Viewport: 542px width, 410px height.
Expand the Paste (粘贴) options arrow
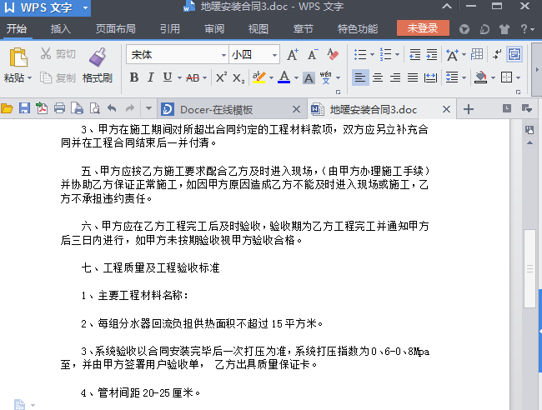[x=30, y=78]
